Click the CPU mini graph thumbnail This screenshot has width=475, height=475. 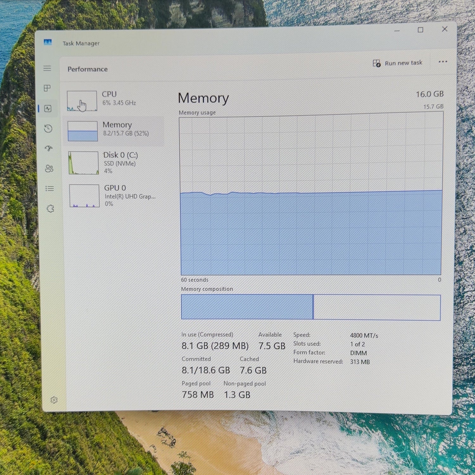click(82, 101)
